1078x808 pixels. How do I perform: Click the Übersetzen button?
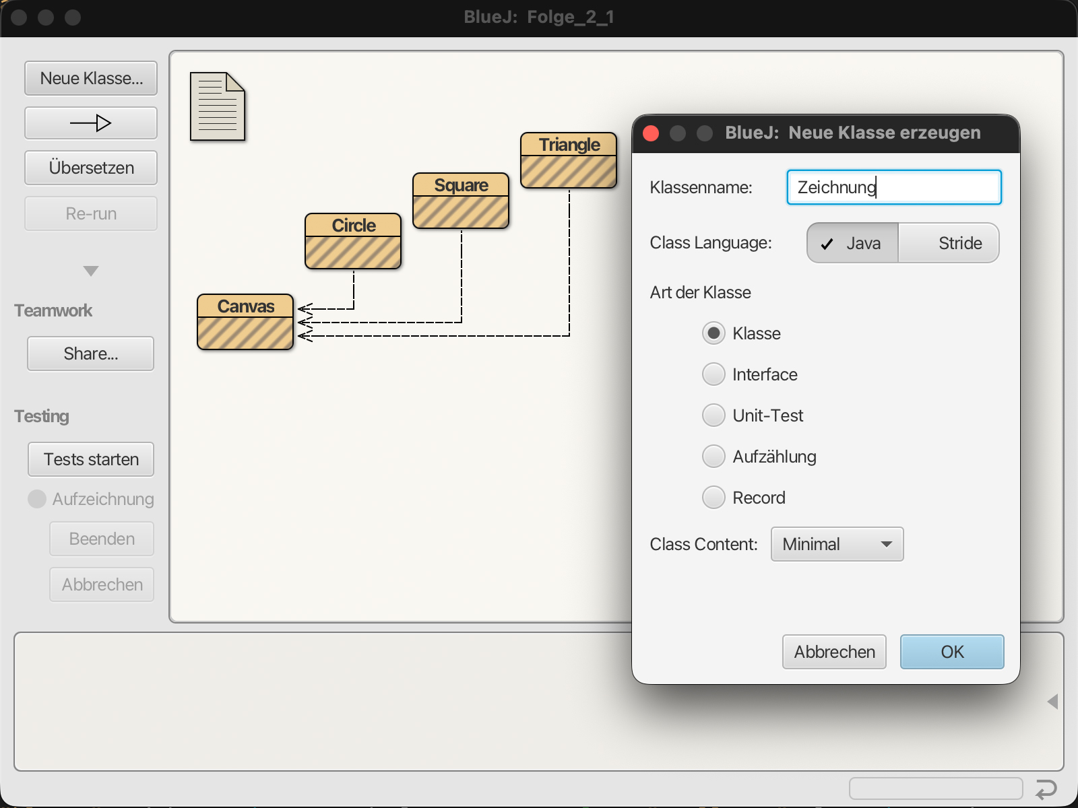tap(91, 168)
